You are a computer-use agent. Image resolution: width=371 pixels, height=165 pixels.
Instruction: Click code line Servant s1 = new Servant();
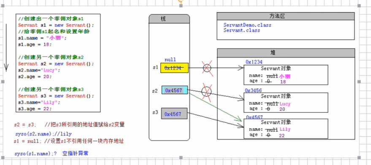56,25
